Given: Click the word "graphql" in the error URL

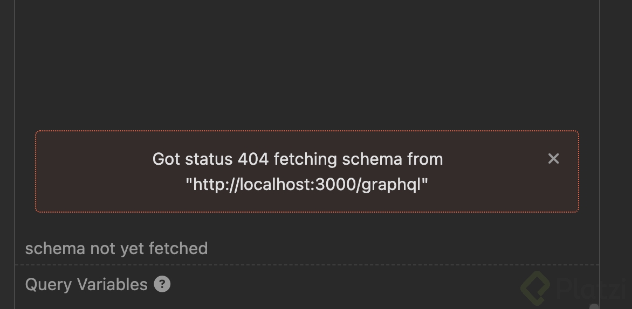Looking at the screenshot, I should (x=390, y=185).
